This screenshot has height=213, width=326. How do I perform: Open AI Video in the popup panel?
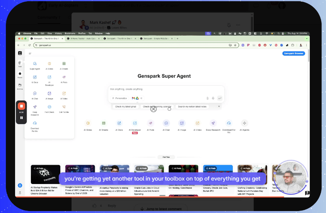click(64, 95)
